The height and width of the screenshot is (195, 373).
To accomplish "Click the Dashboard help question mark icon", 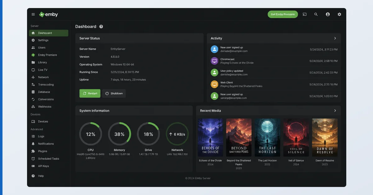I will 101,27.
